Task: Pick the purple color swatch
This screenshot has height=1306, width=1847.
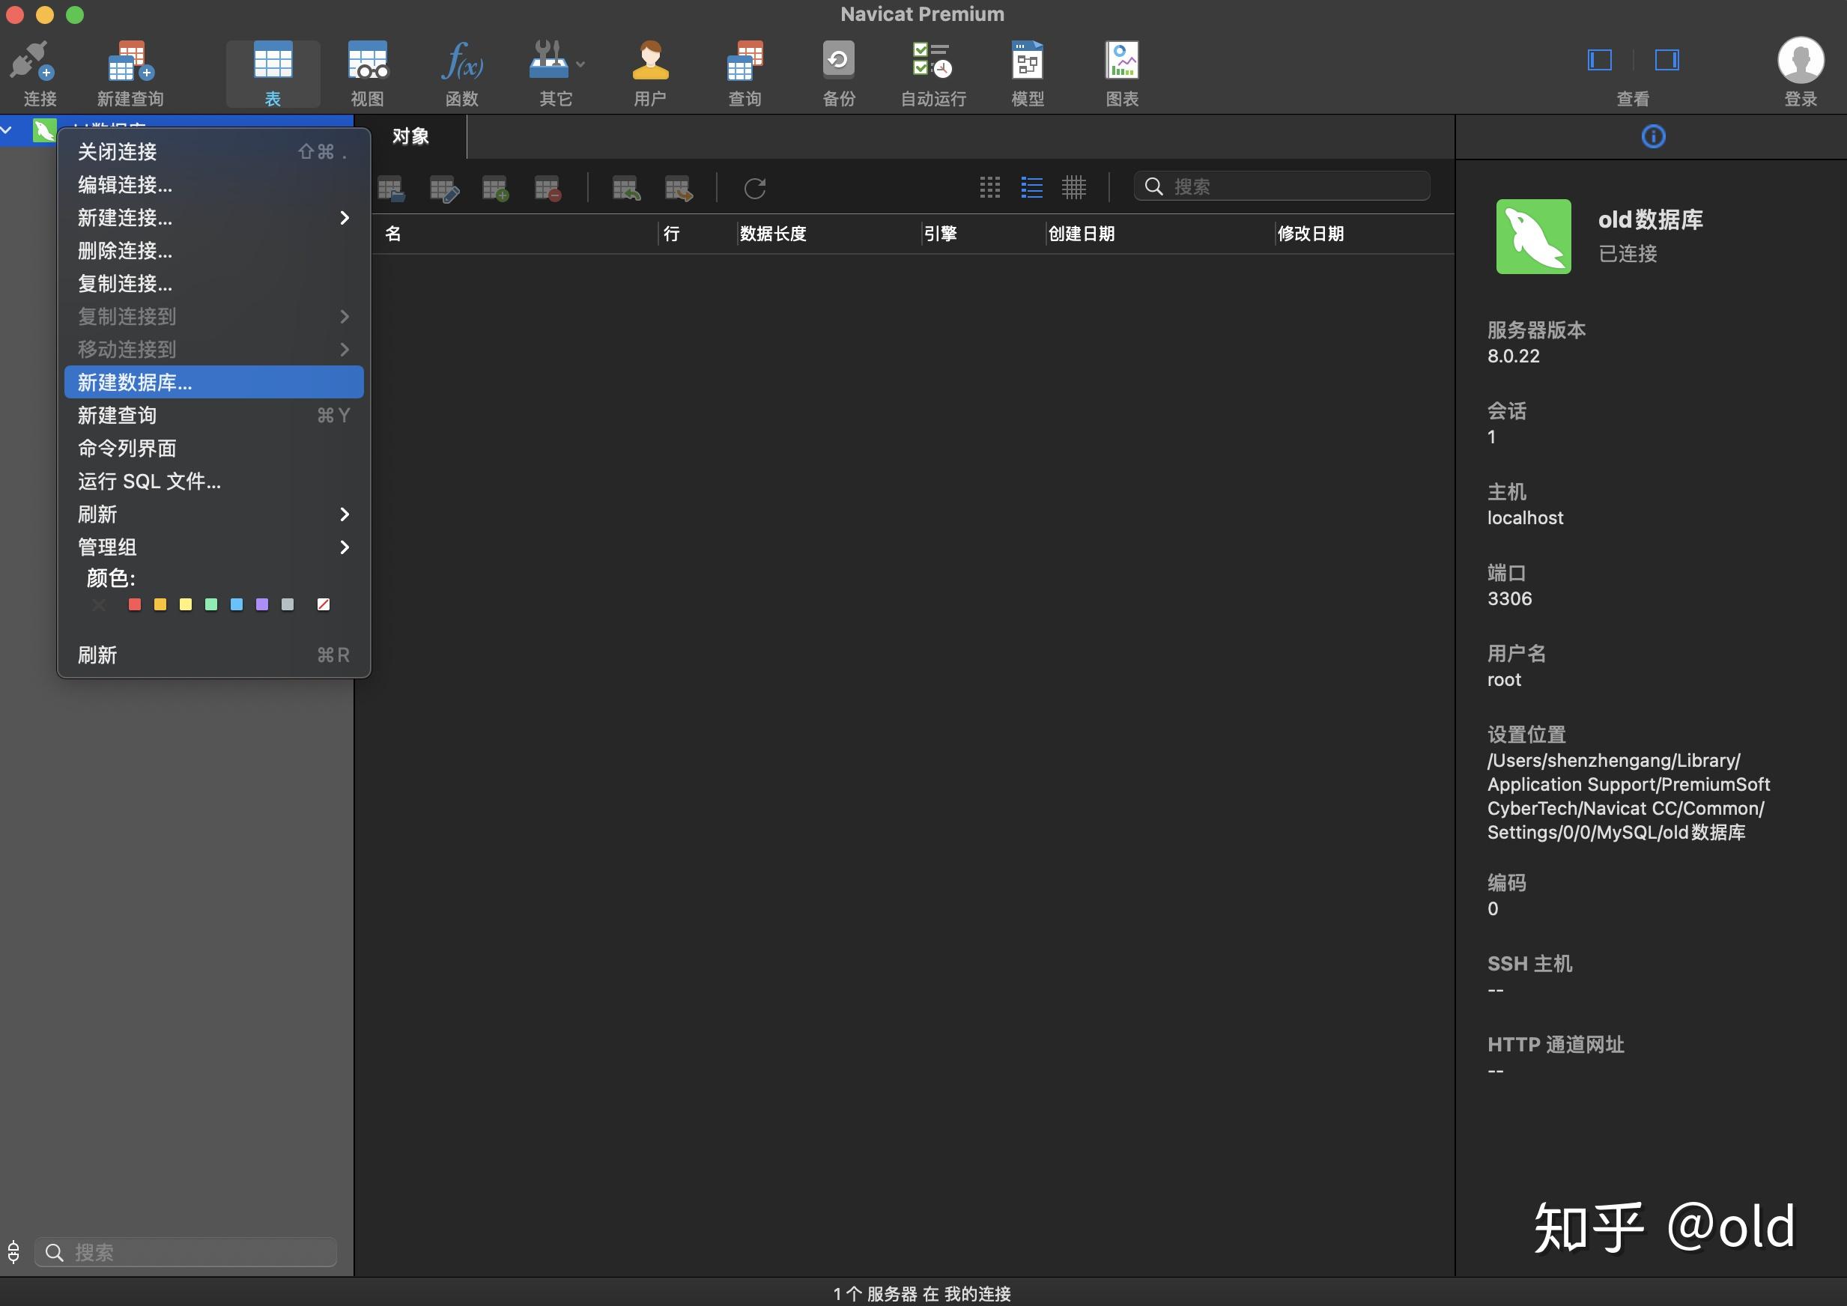Action: 262,605
